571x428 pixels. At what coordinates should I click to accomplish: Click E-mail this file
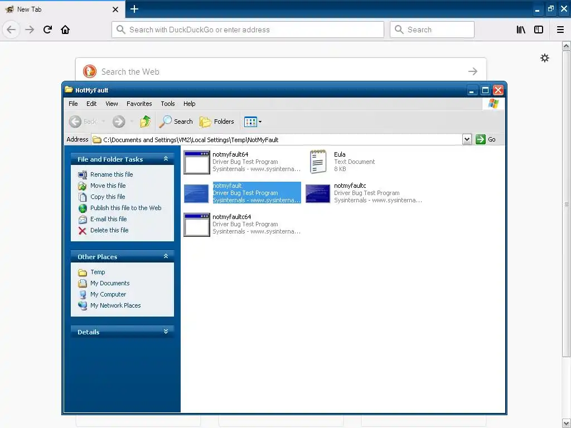[x=109, y=219]
